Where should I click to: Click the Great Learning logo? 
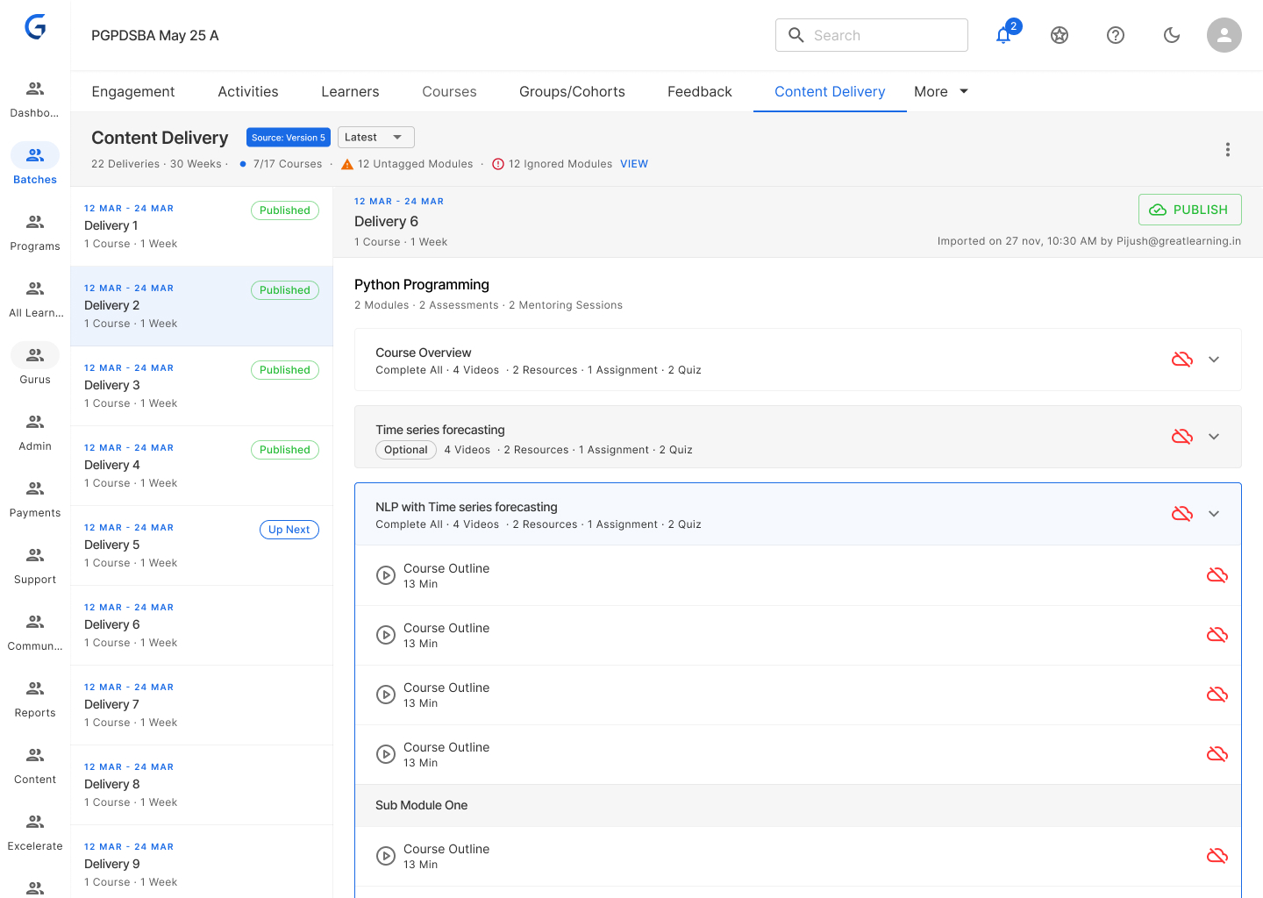click(35, 27)
